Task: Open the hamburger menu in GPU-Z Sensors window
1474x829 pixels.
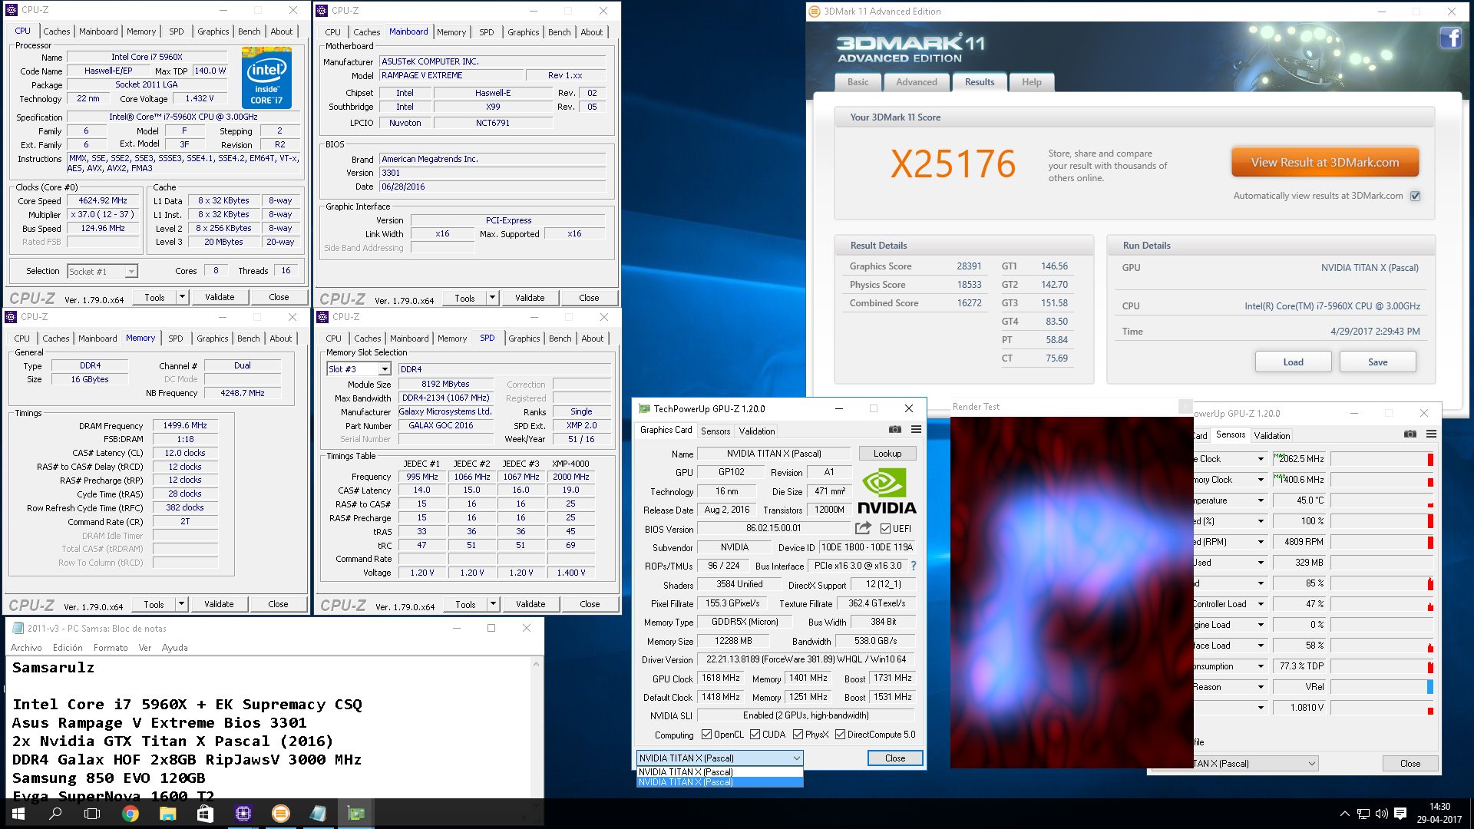Action: tap(1431, 434)
